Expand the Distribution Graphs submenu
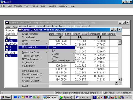 [x=62, y=60]
